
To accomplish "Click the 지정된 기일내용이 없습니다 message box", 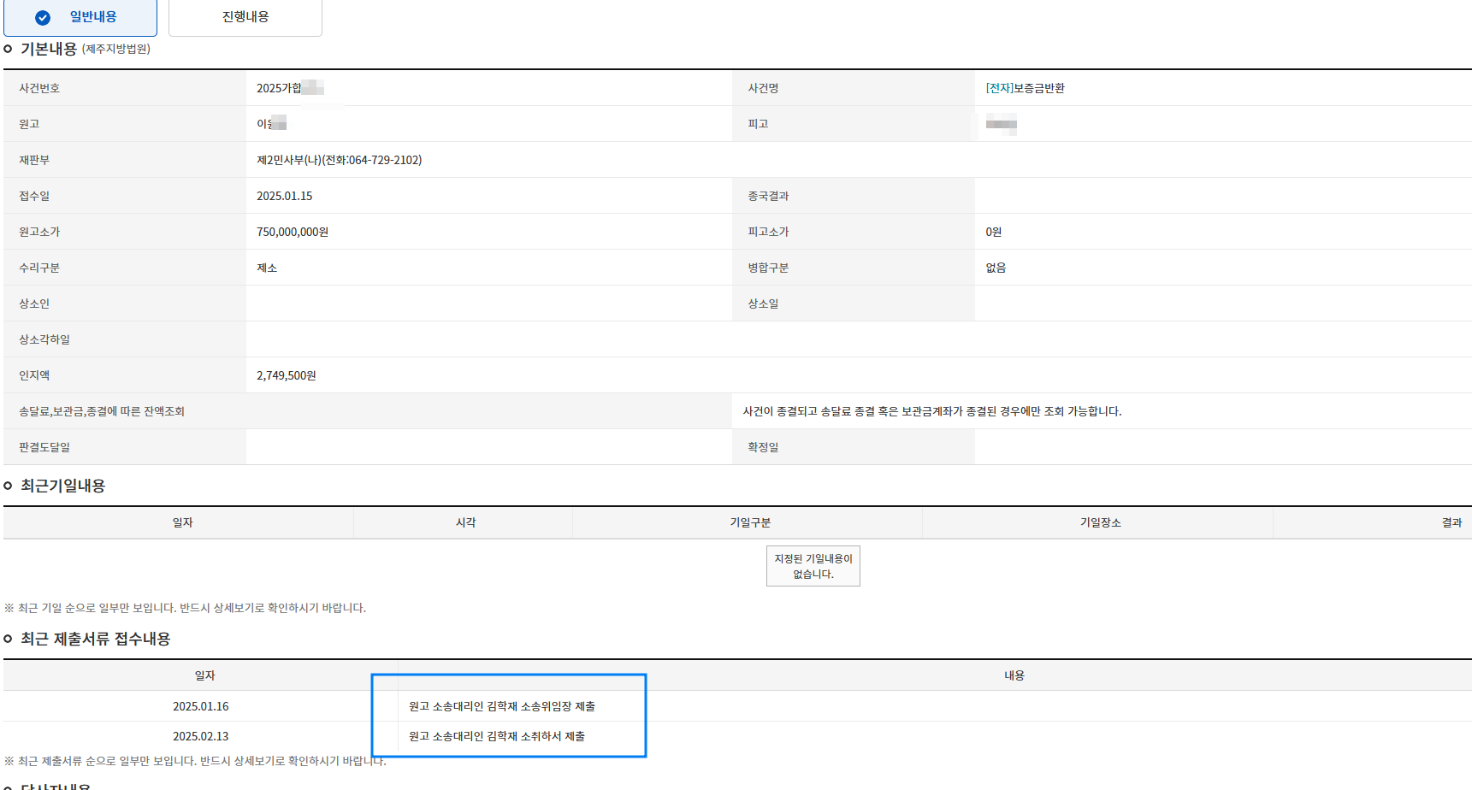I will (x=813, y=566).
